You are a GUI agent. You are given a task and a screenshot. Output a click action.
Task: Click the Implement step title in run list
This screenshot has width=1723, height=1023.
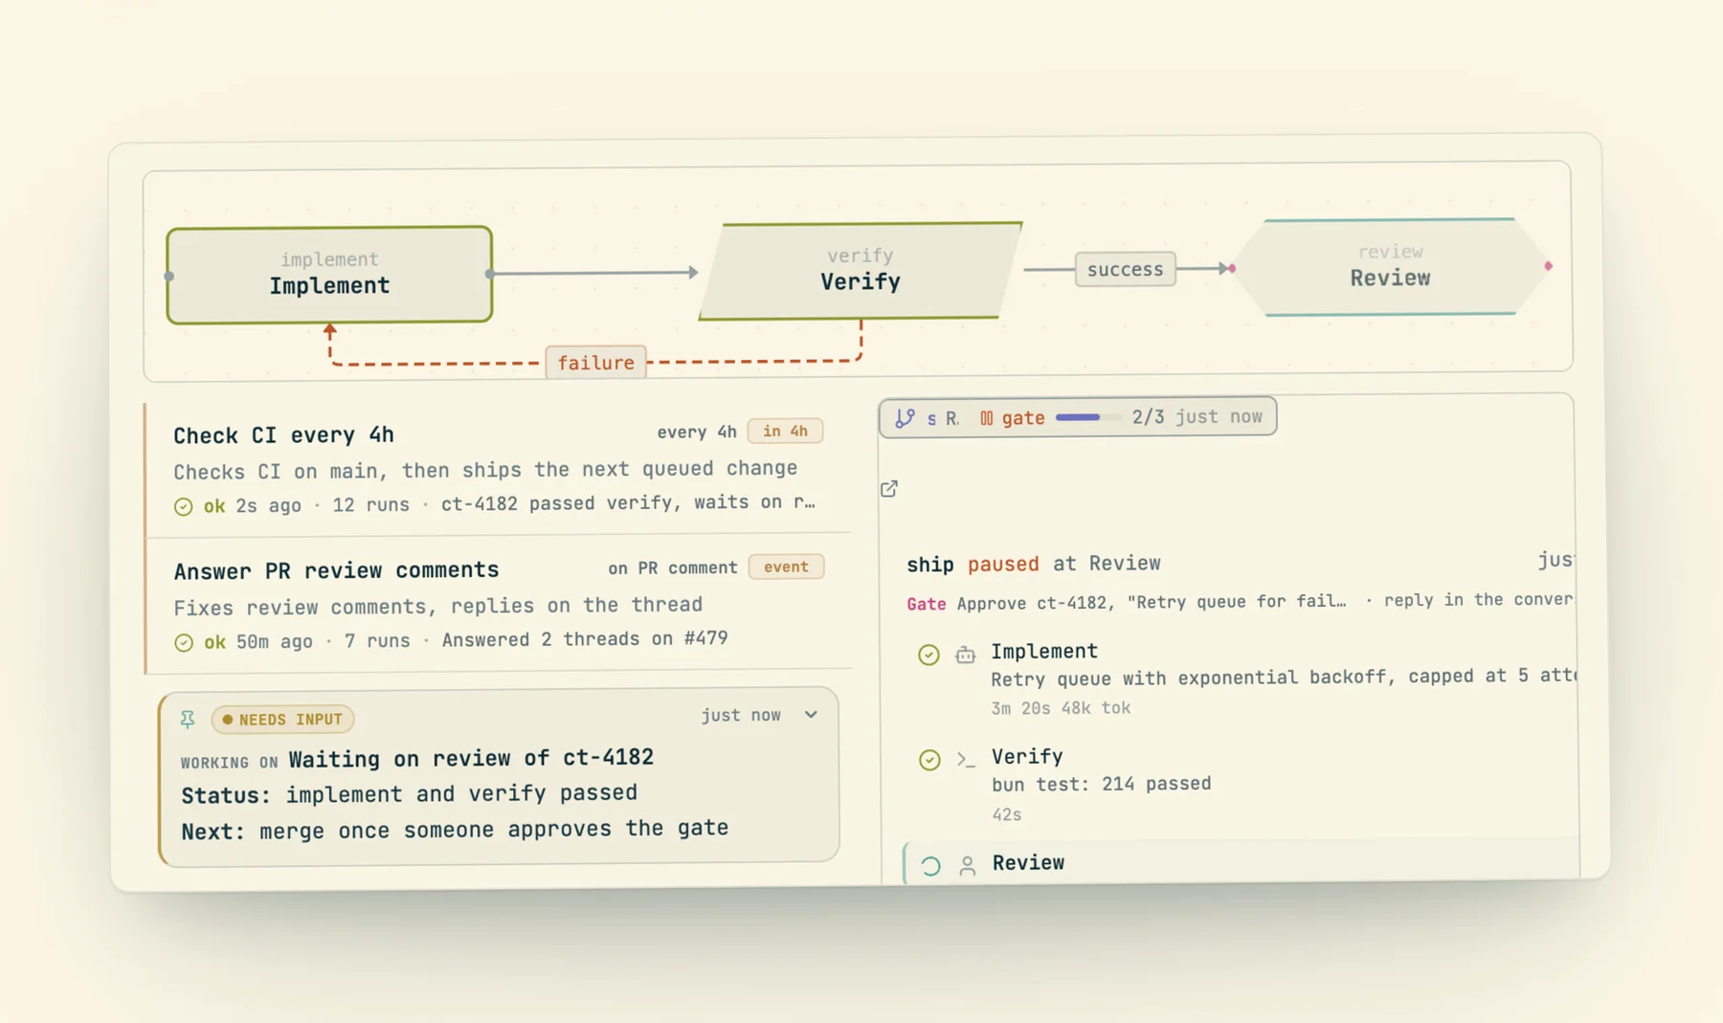[1043, 652]
